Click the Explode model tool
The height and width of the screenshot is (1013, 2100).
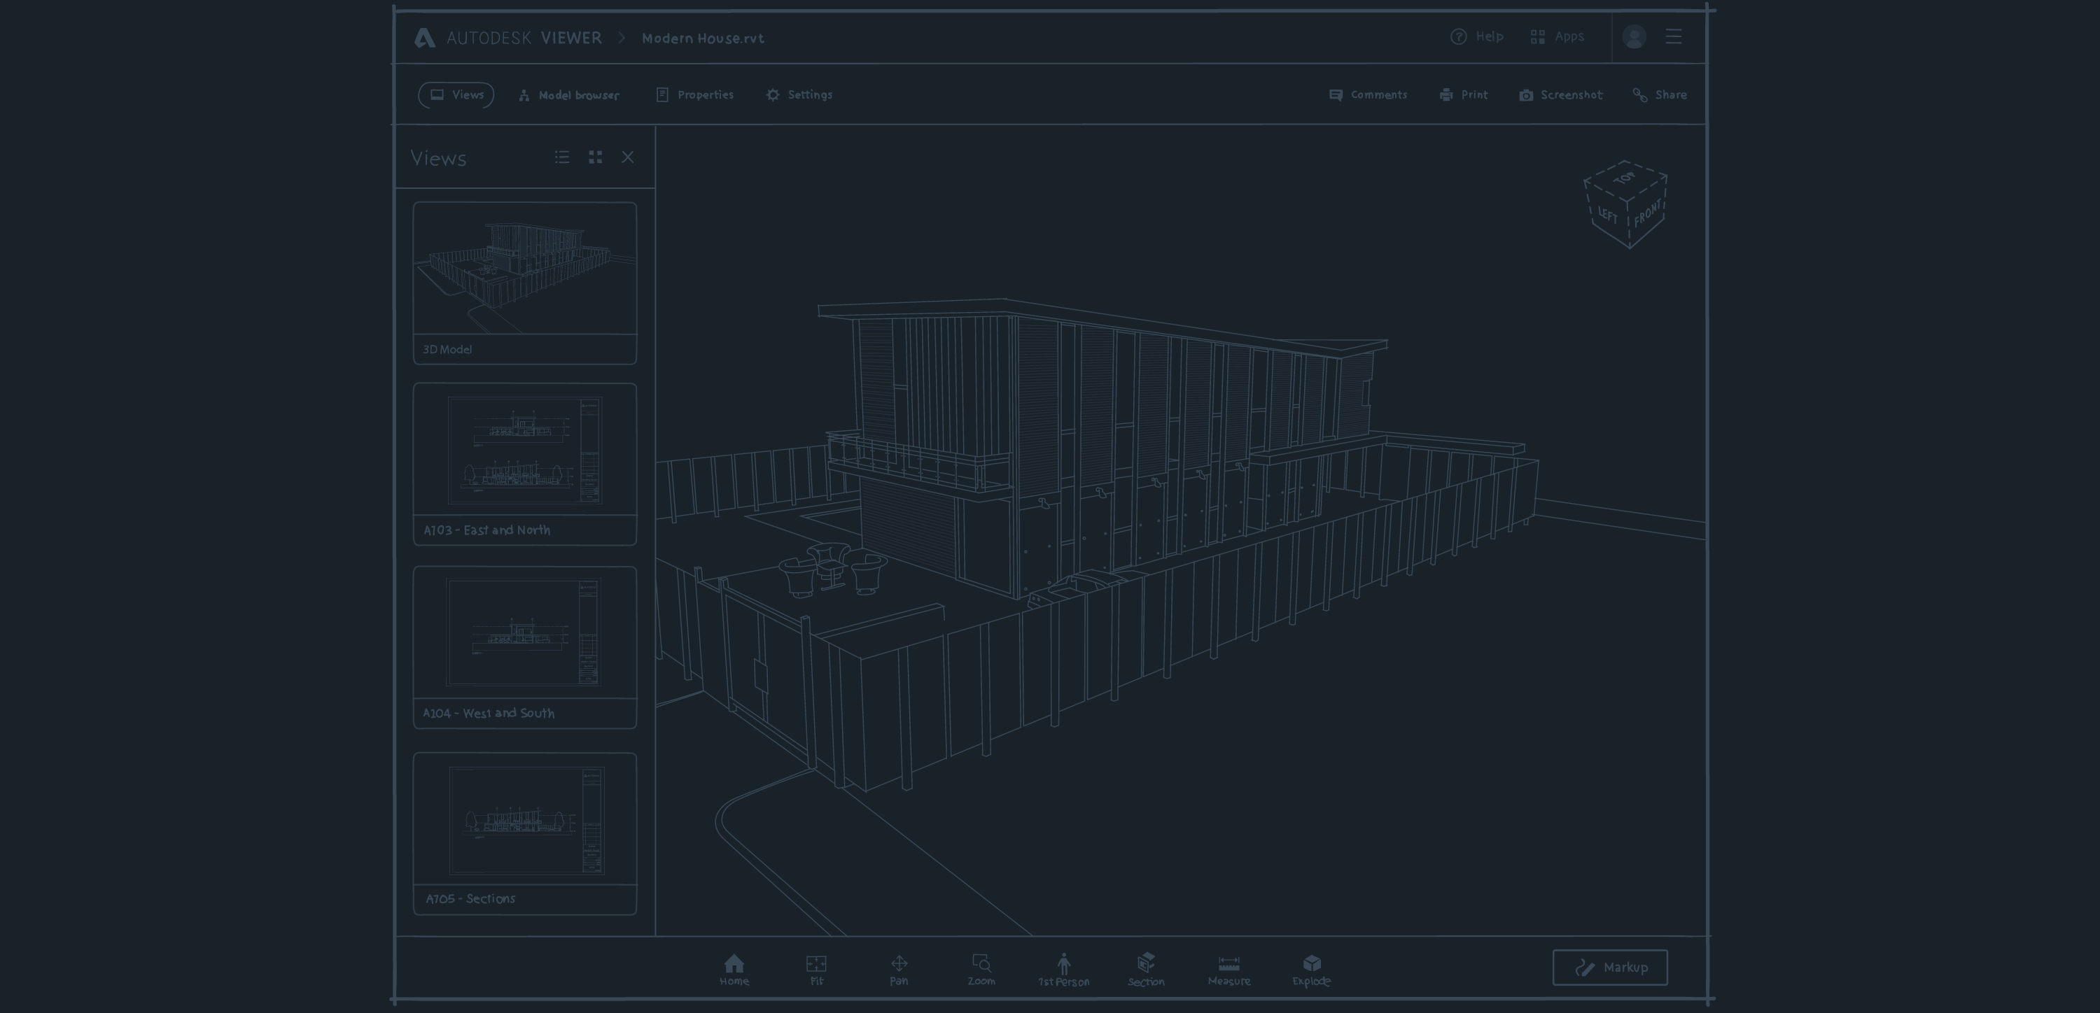click(1311, 969)
